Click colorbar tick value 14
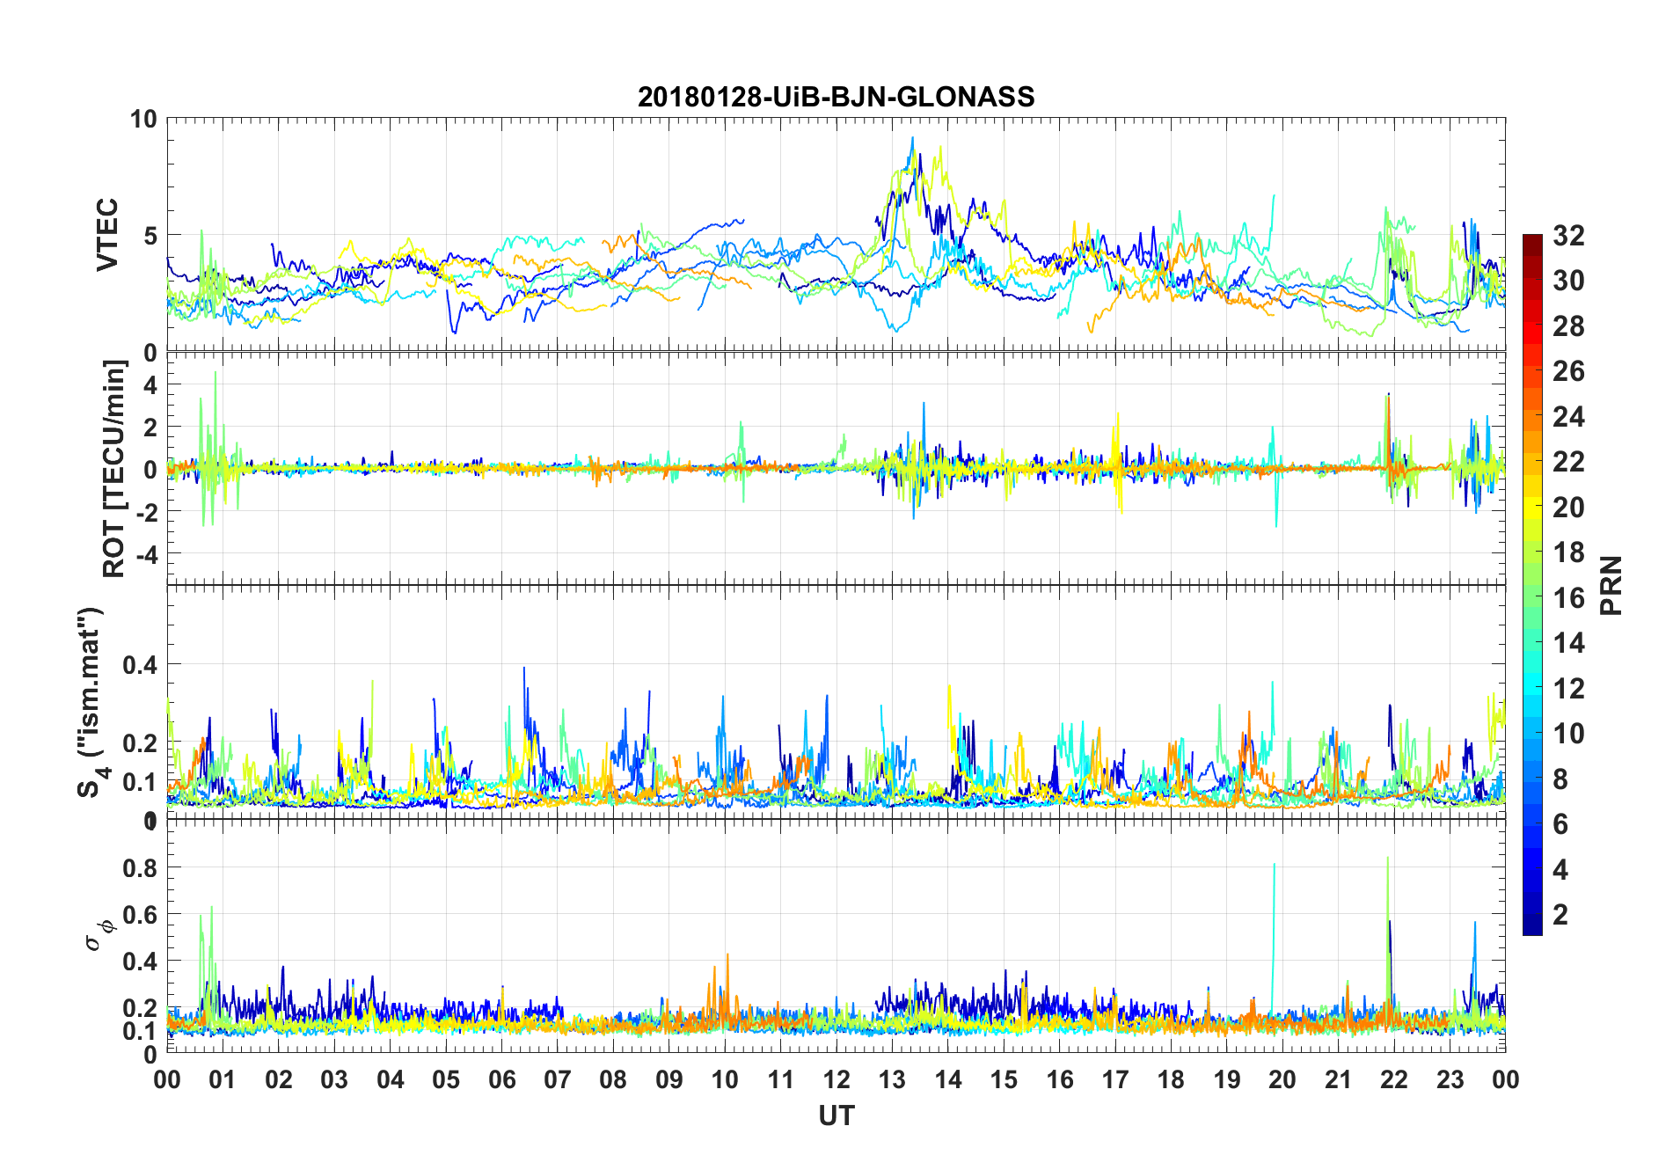 pos(1568,642)
